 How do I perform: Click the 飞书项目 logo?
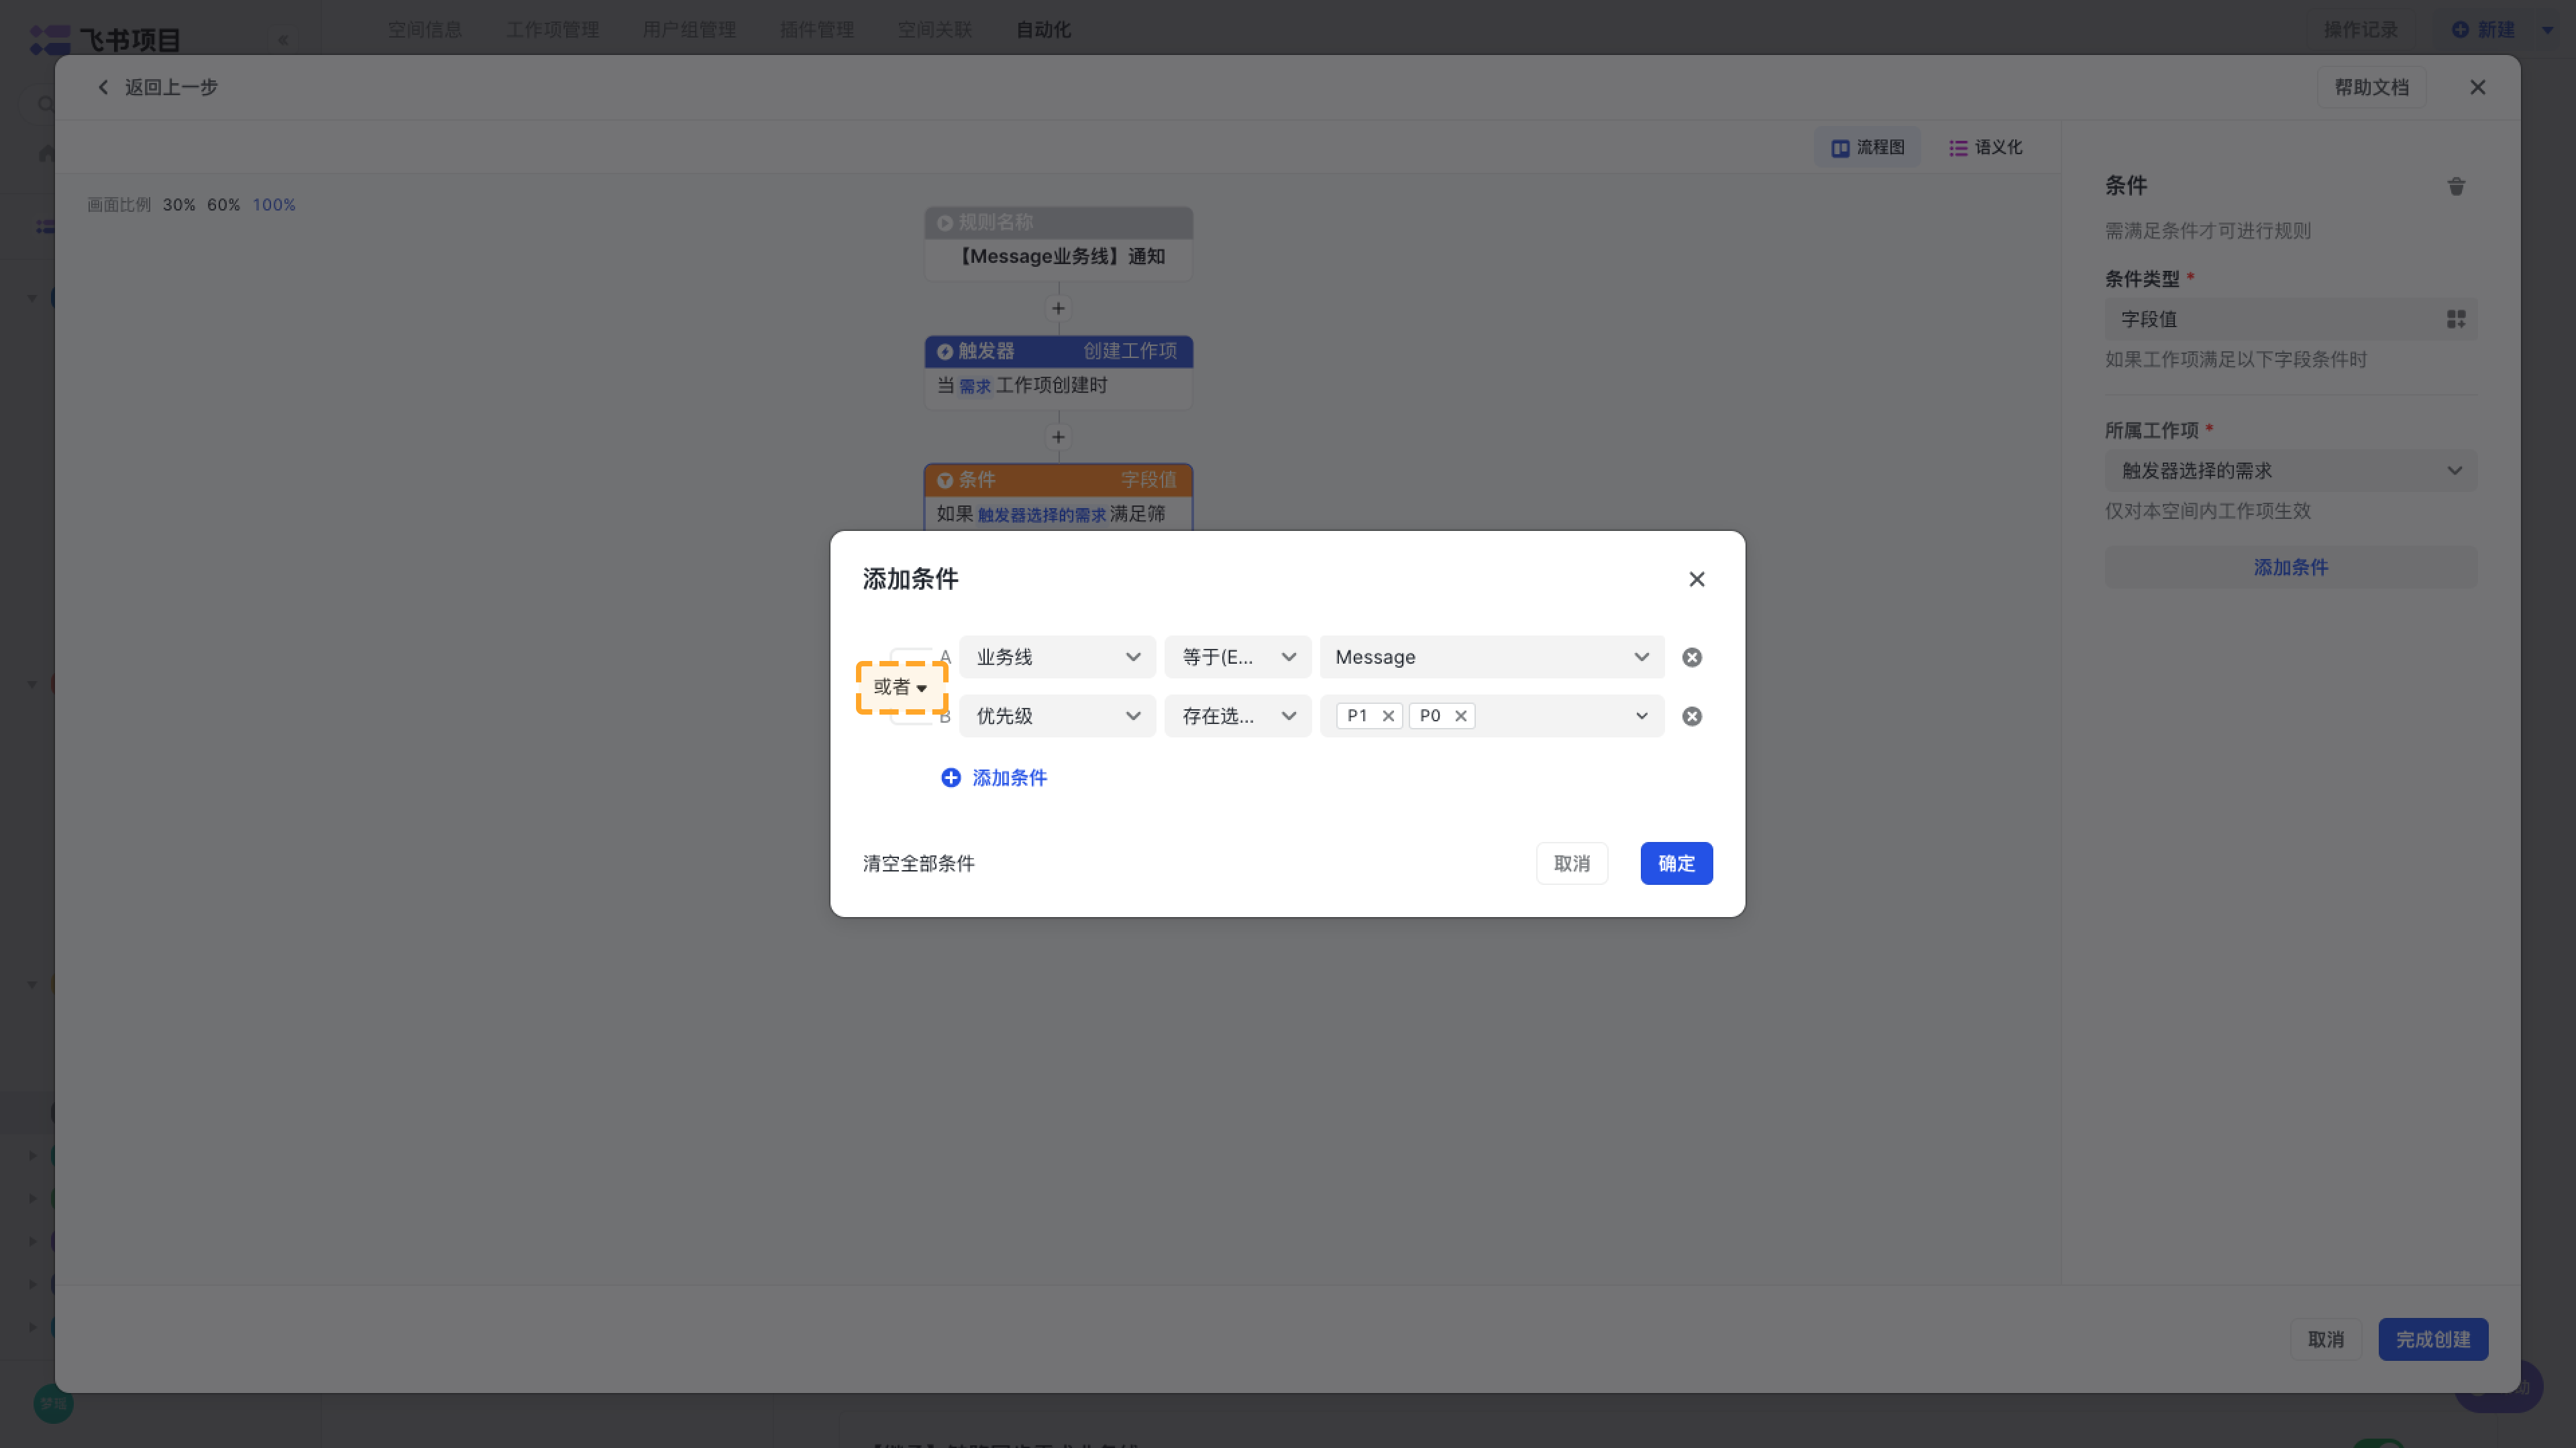click(x=105, y=40)
